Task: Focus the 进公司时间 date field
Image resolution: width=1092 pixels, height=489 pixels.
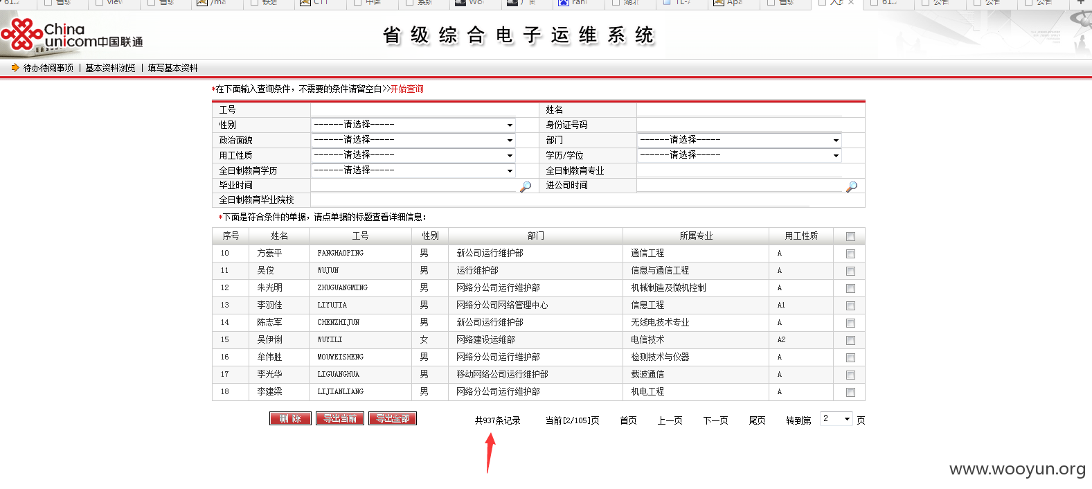Action: tap(740, 186)
